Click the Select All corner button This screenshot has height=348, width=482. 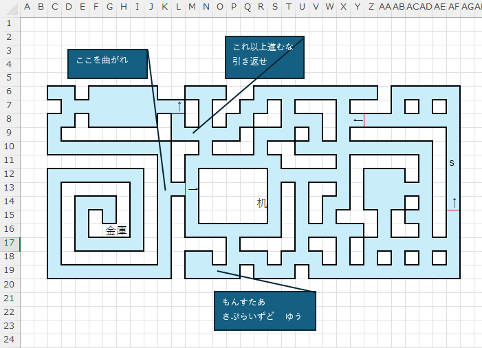[x=10, y=7]
